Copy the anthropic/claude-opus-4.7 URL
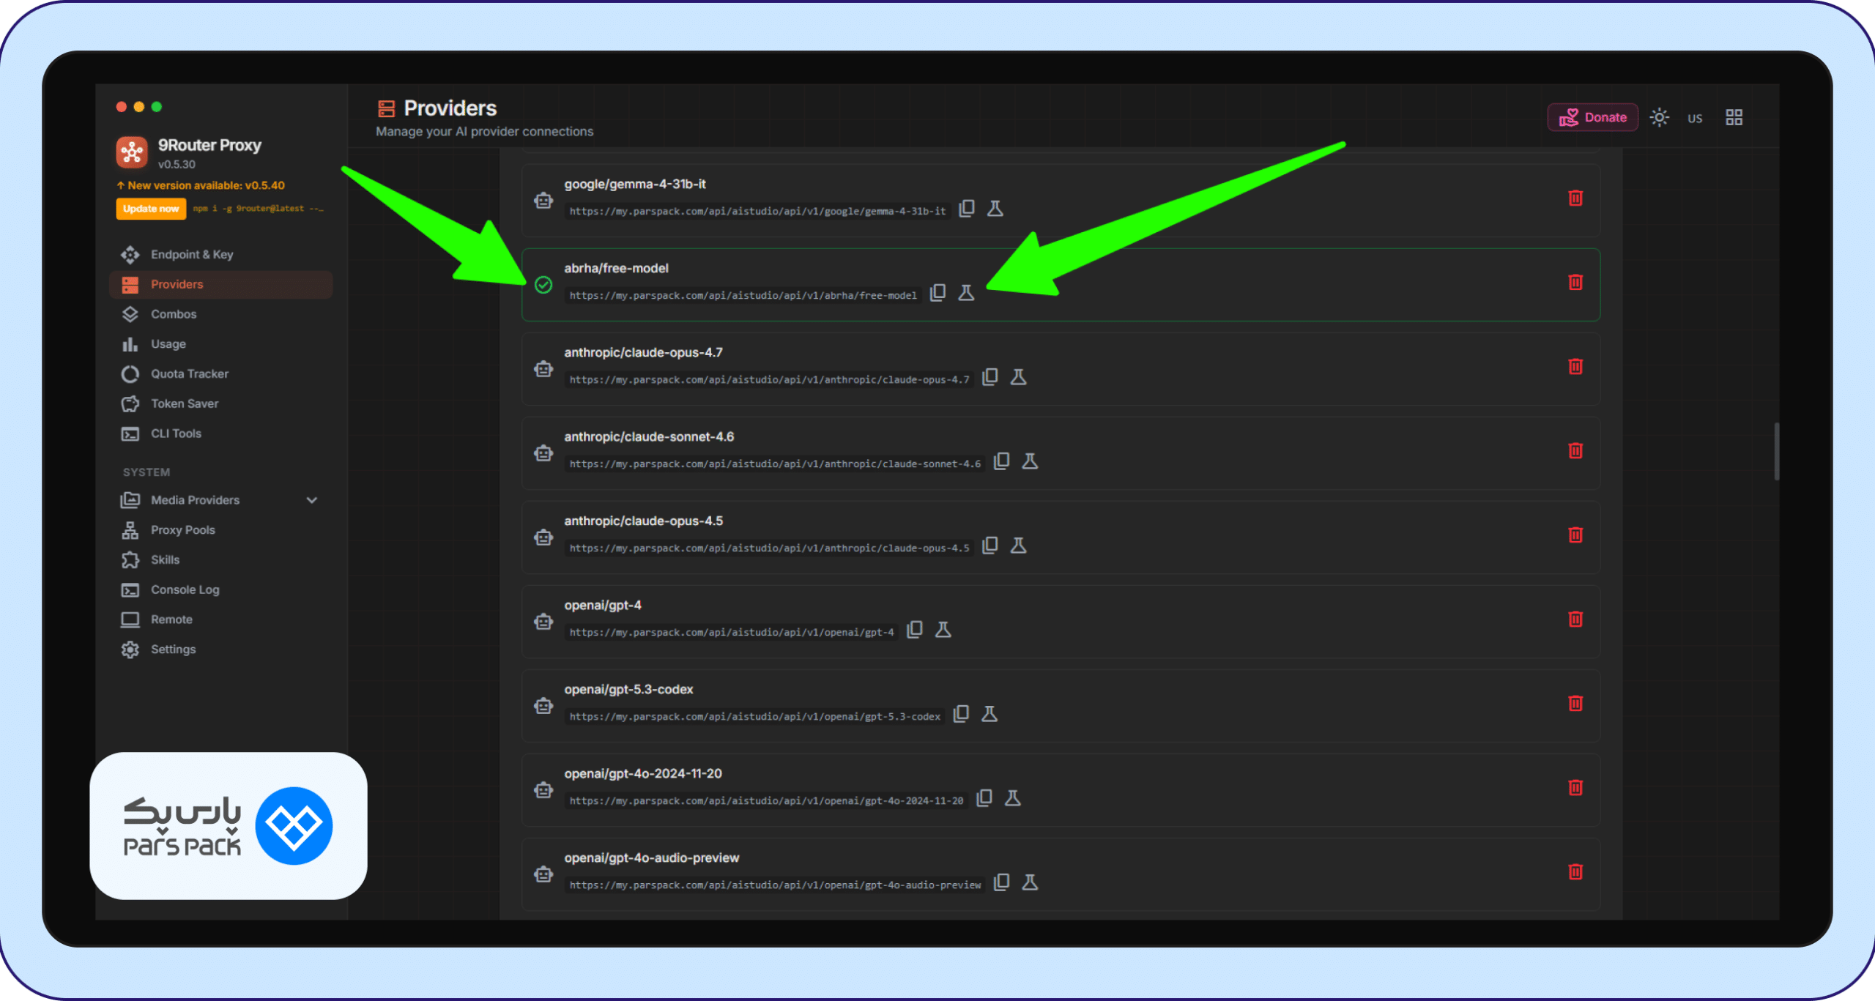Screen dimensions: 1875x1001 (990, 377)
